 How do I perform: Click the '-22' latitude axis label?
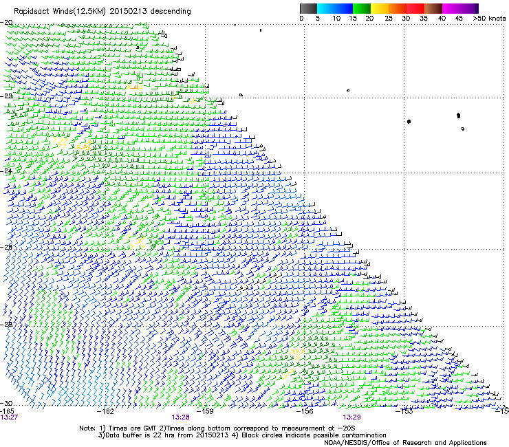point(6,96)
